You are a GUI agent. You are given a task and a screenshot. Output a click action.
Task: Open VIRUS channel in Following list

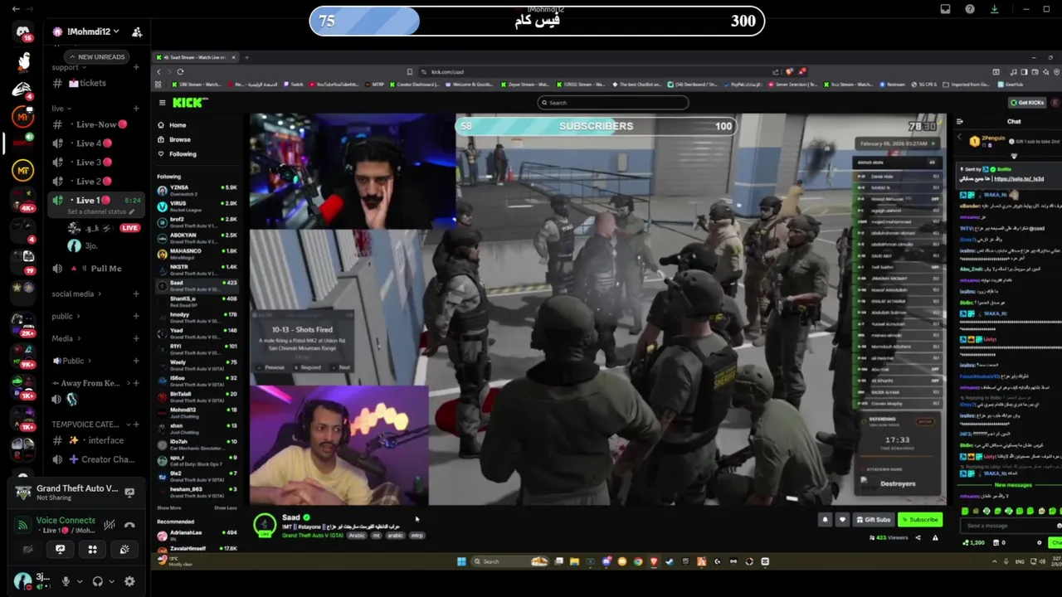point(197,206)
